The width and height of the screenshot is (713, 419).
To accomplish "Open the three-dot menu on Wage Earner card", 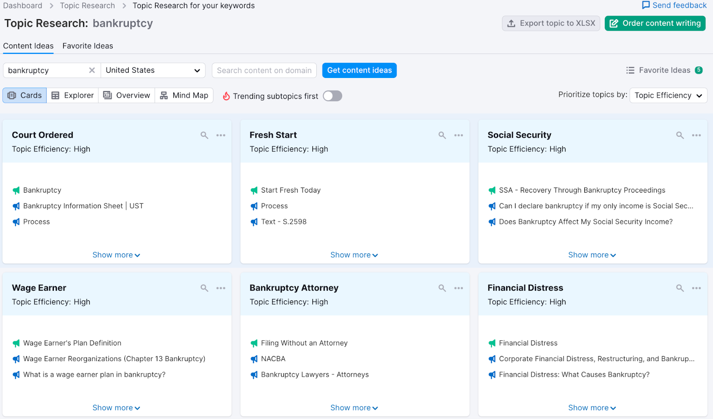I will click(221, 288).
